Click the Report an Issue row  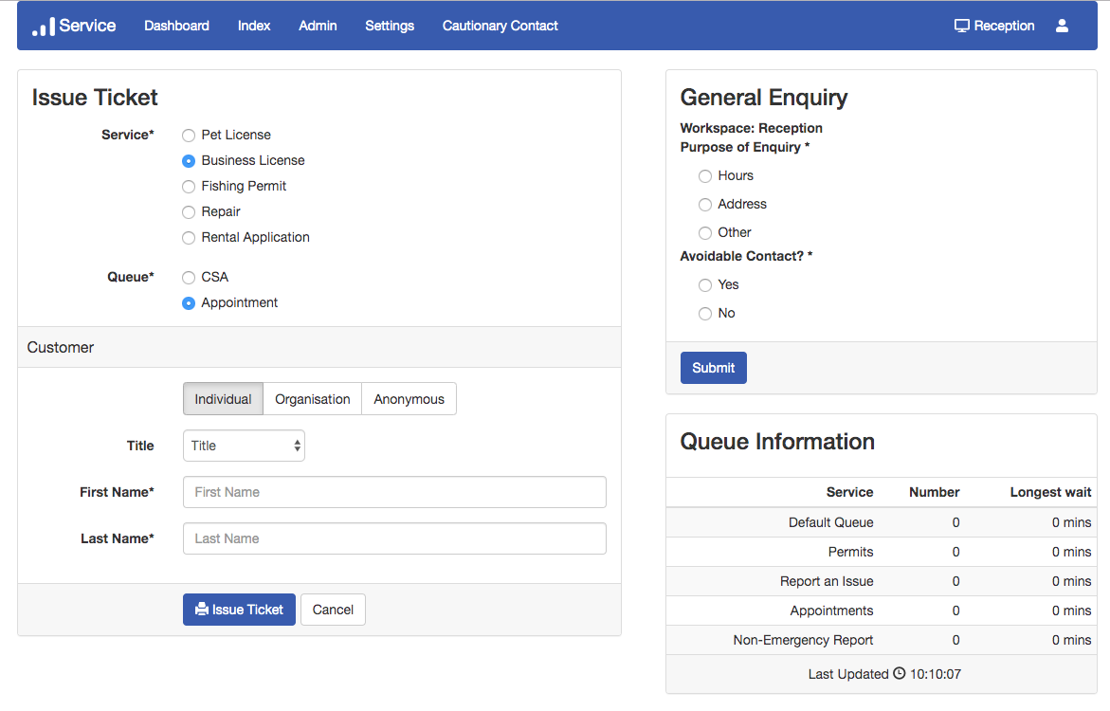(x=882, y=581)
